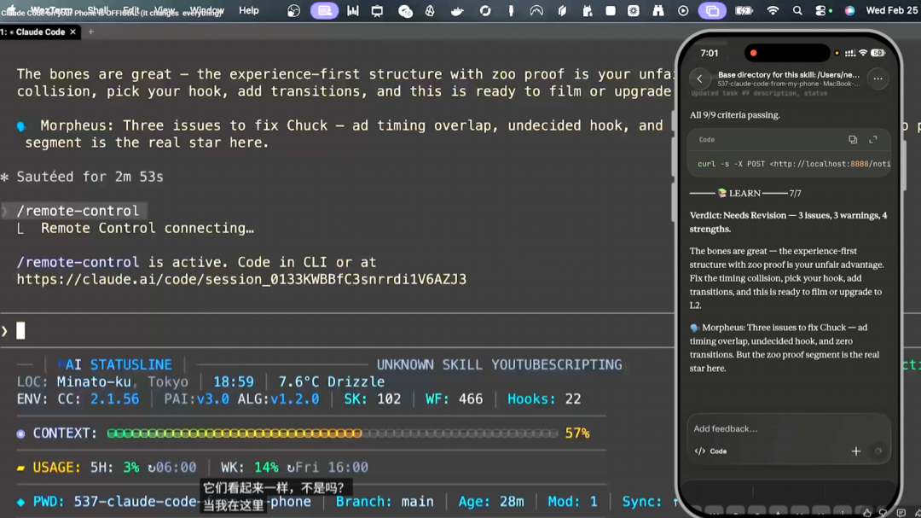Viewport: 921px width, 518px height.
Task: Open Siri from the menu bar
Action: click(849, 10)
